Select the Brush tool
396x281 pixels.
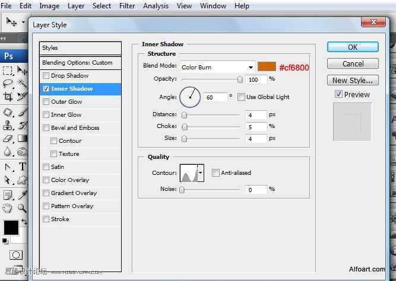coord(22,113)
